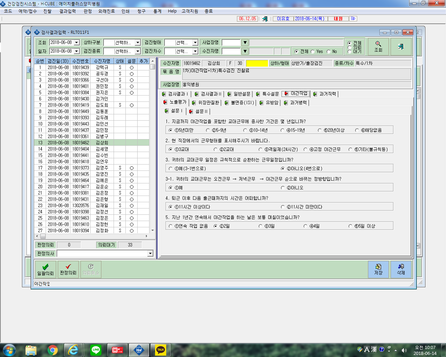Viewport: 446px width, 357px height.
Task: Open KakaoTalk from the taskbar
Action: pos(161,350)
